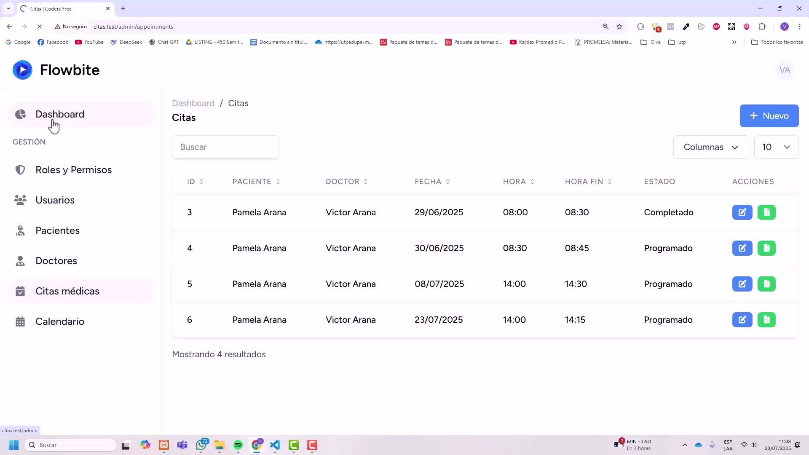
Task: Open Spotify from the taskbar
Action: 238,445
